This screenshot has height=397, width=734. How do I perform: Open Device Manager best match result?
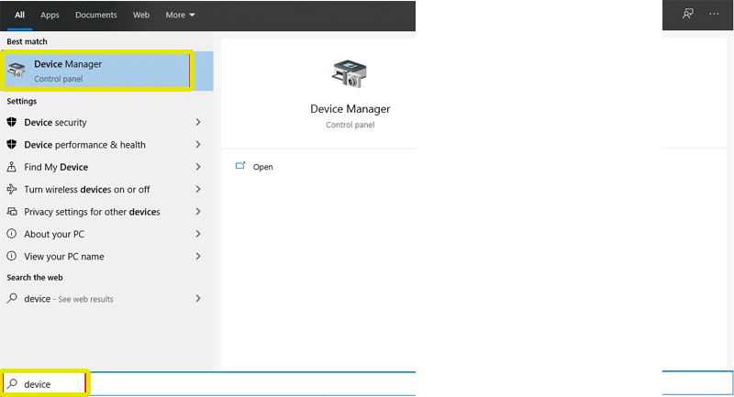pos(106,71)
